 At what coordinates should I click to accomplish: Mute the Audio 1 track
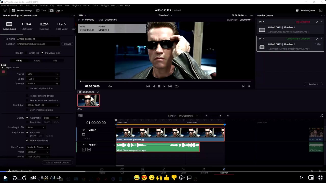coord(89,150)
